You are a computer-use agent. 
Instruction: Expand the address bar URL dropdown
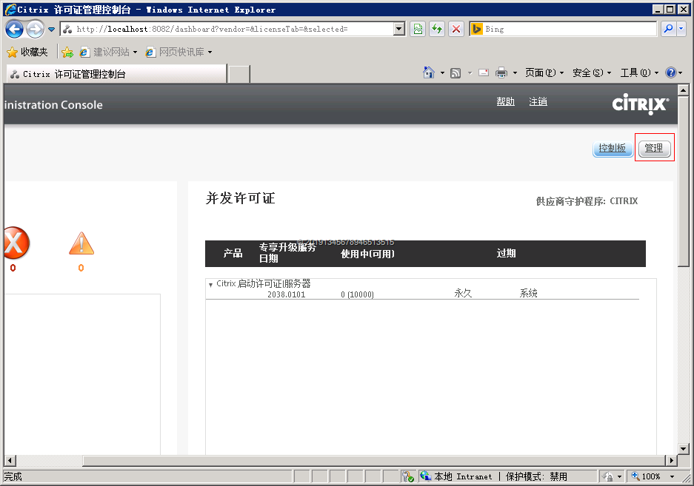click(399, 30)
